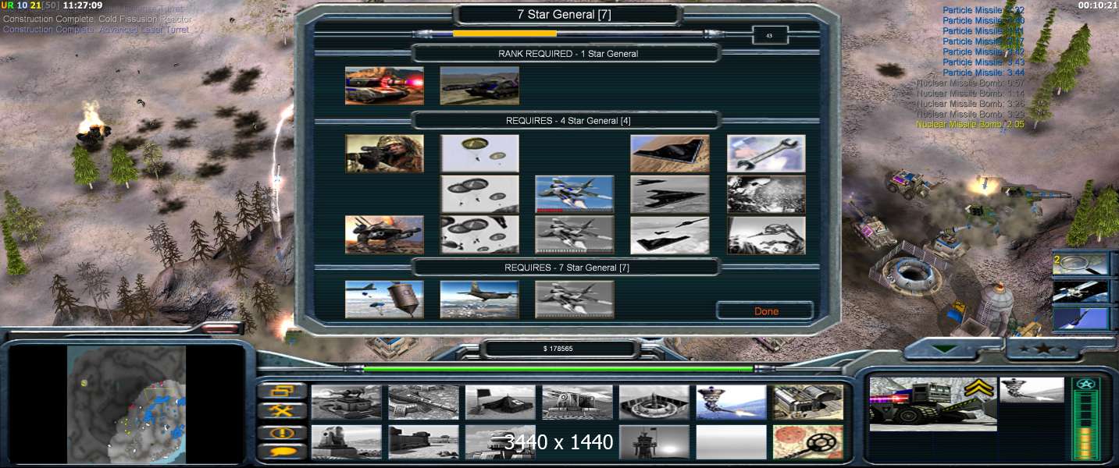Click the selected dozer unit portrait
The image size is (1119, 468).
click(932, 403)
